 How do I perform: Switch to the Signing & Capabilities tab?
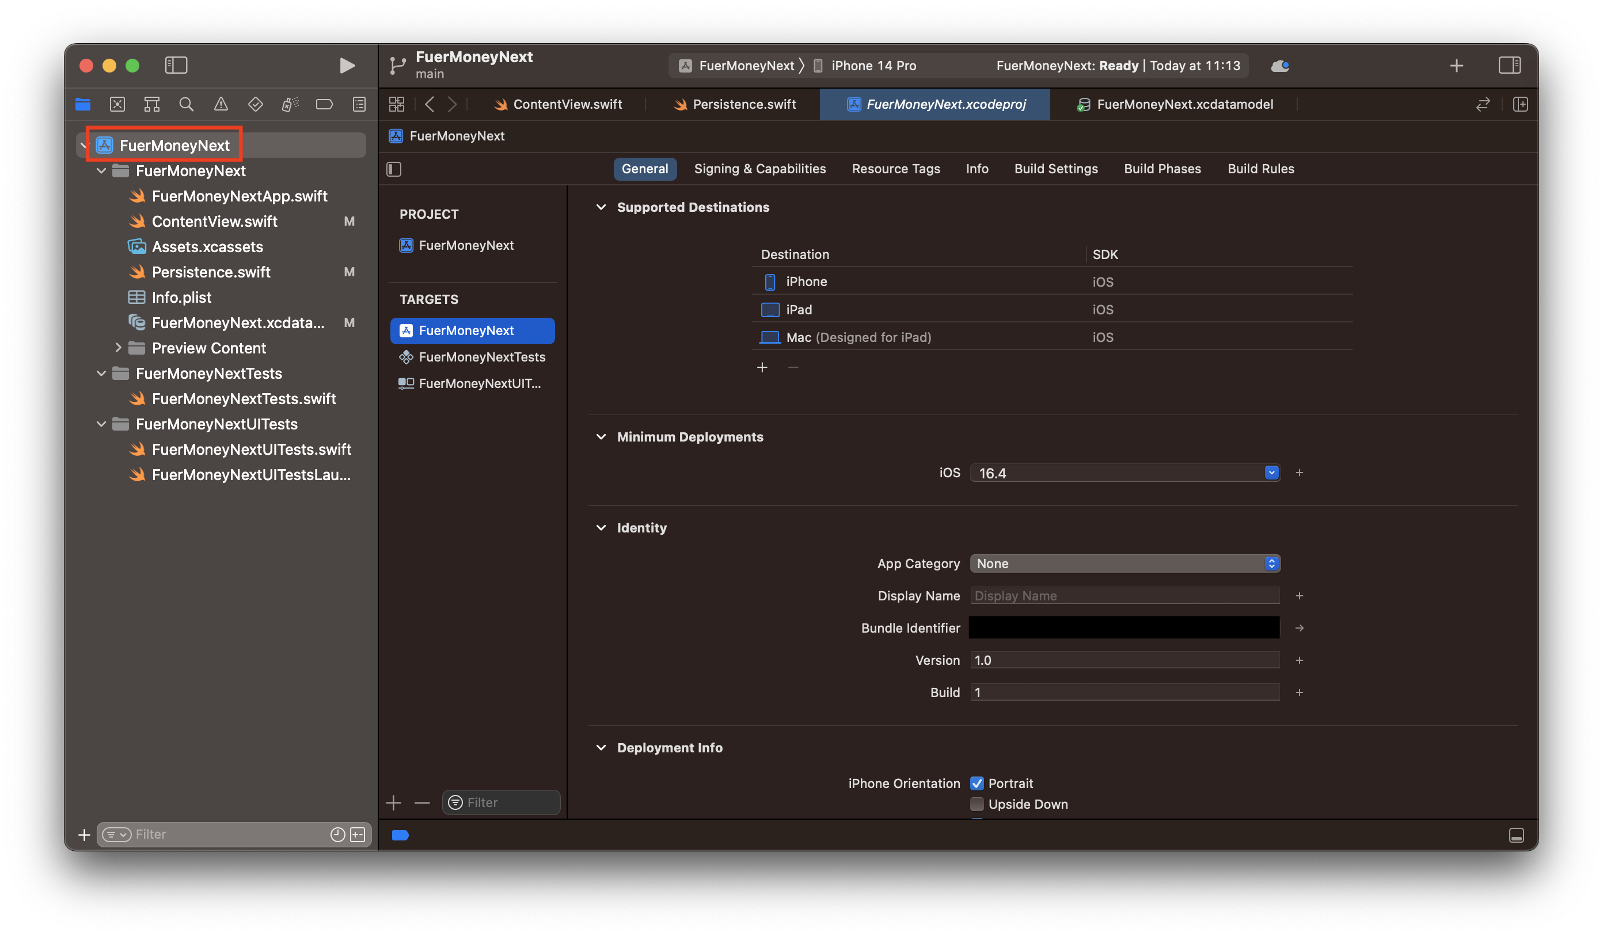[x=759, y=169]
